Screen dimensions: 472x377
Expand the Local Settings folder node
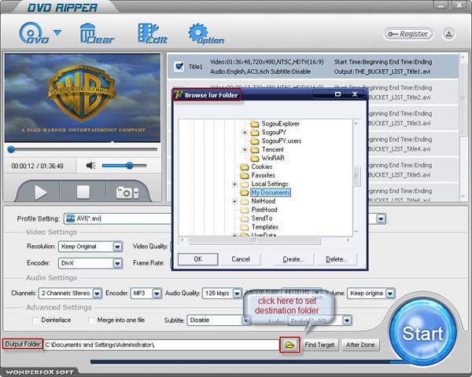(234, 184)
